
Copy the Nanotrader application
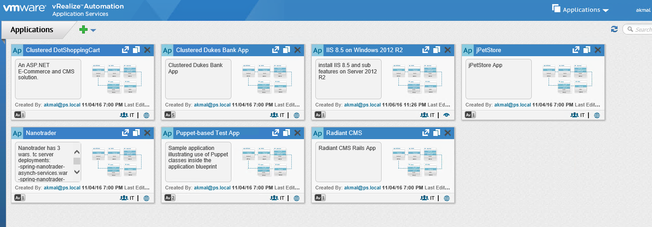point(136,133)
